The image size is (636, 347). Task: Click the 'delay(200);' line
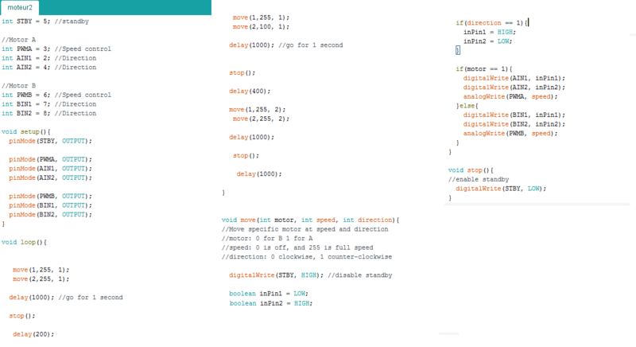coord(33,334)
